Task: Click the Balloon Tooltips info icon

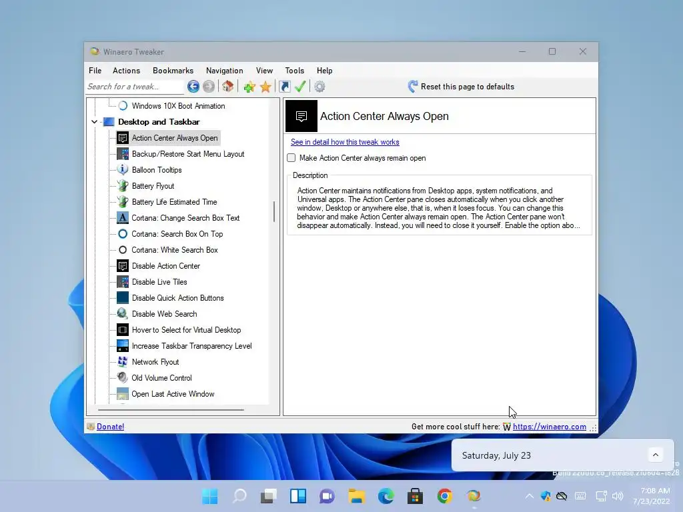Action: (x=123, y=170)
